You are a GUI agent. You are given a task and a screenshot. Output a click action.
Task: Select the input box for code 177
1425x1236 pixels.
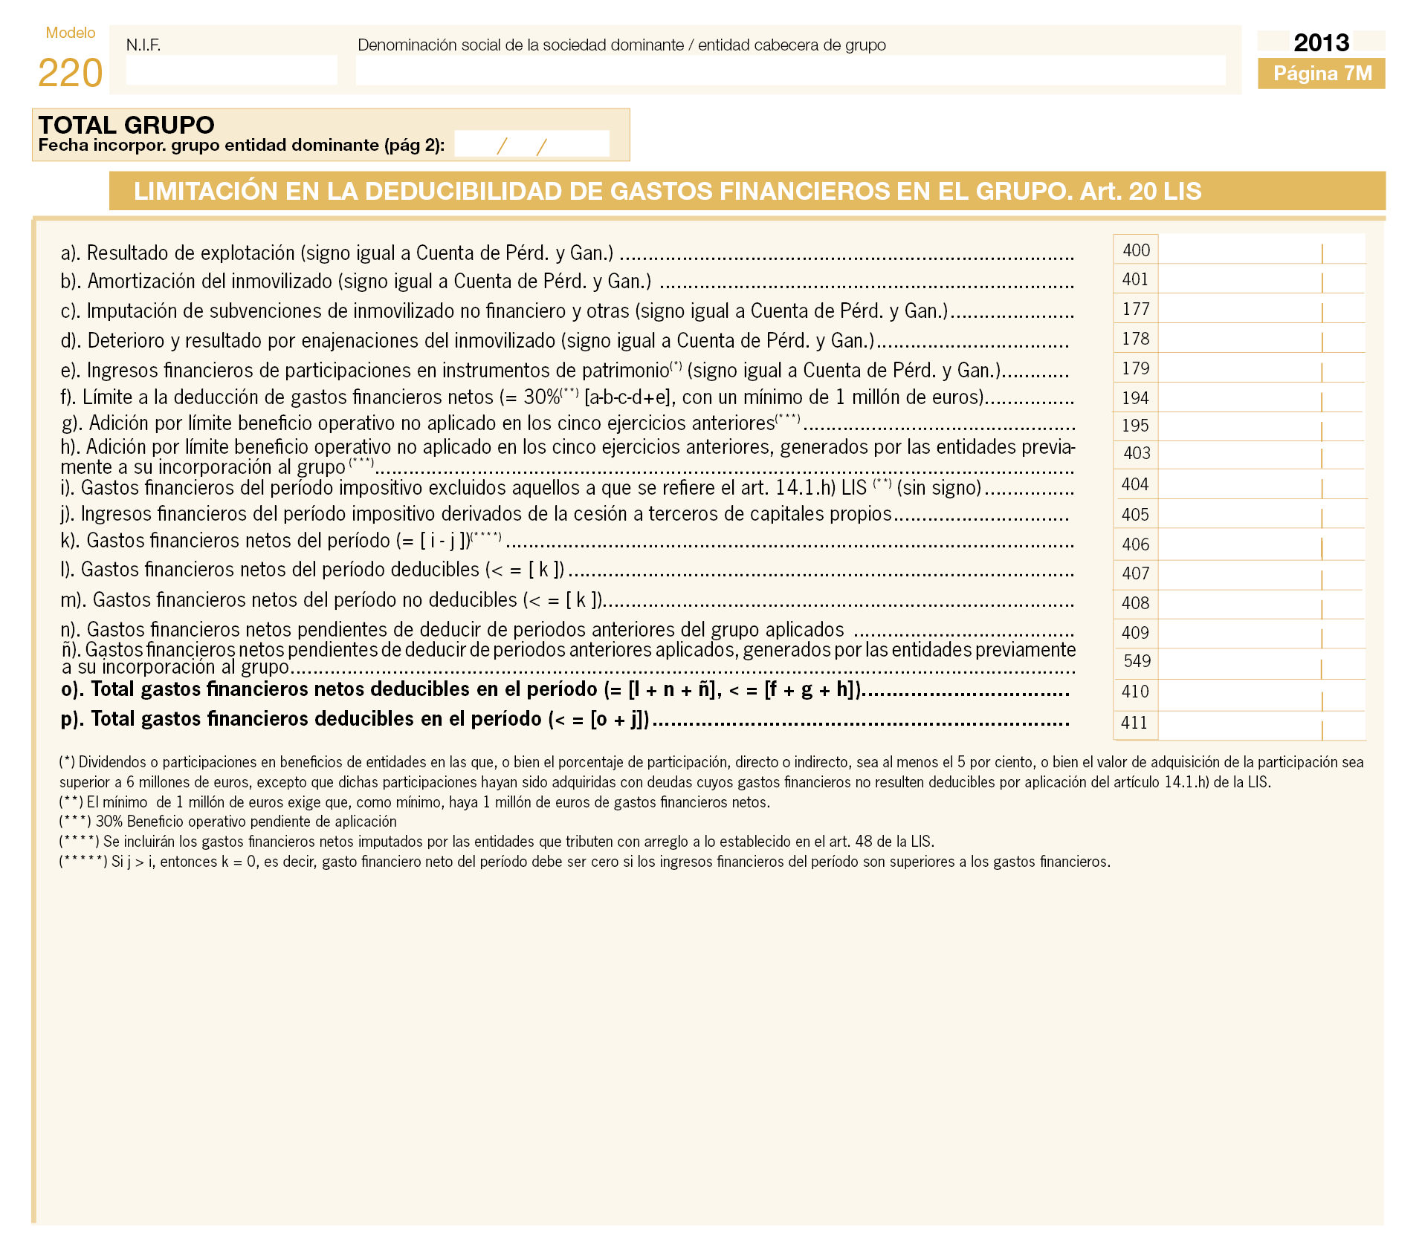click(1261, 308)
